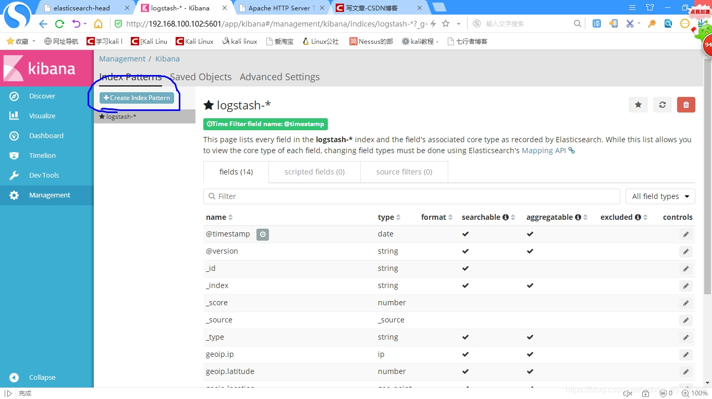712x399 pixels.
Task: Open Saved Objects tab
Action: 201,77
